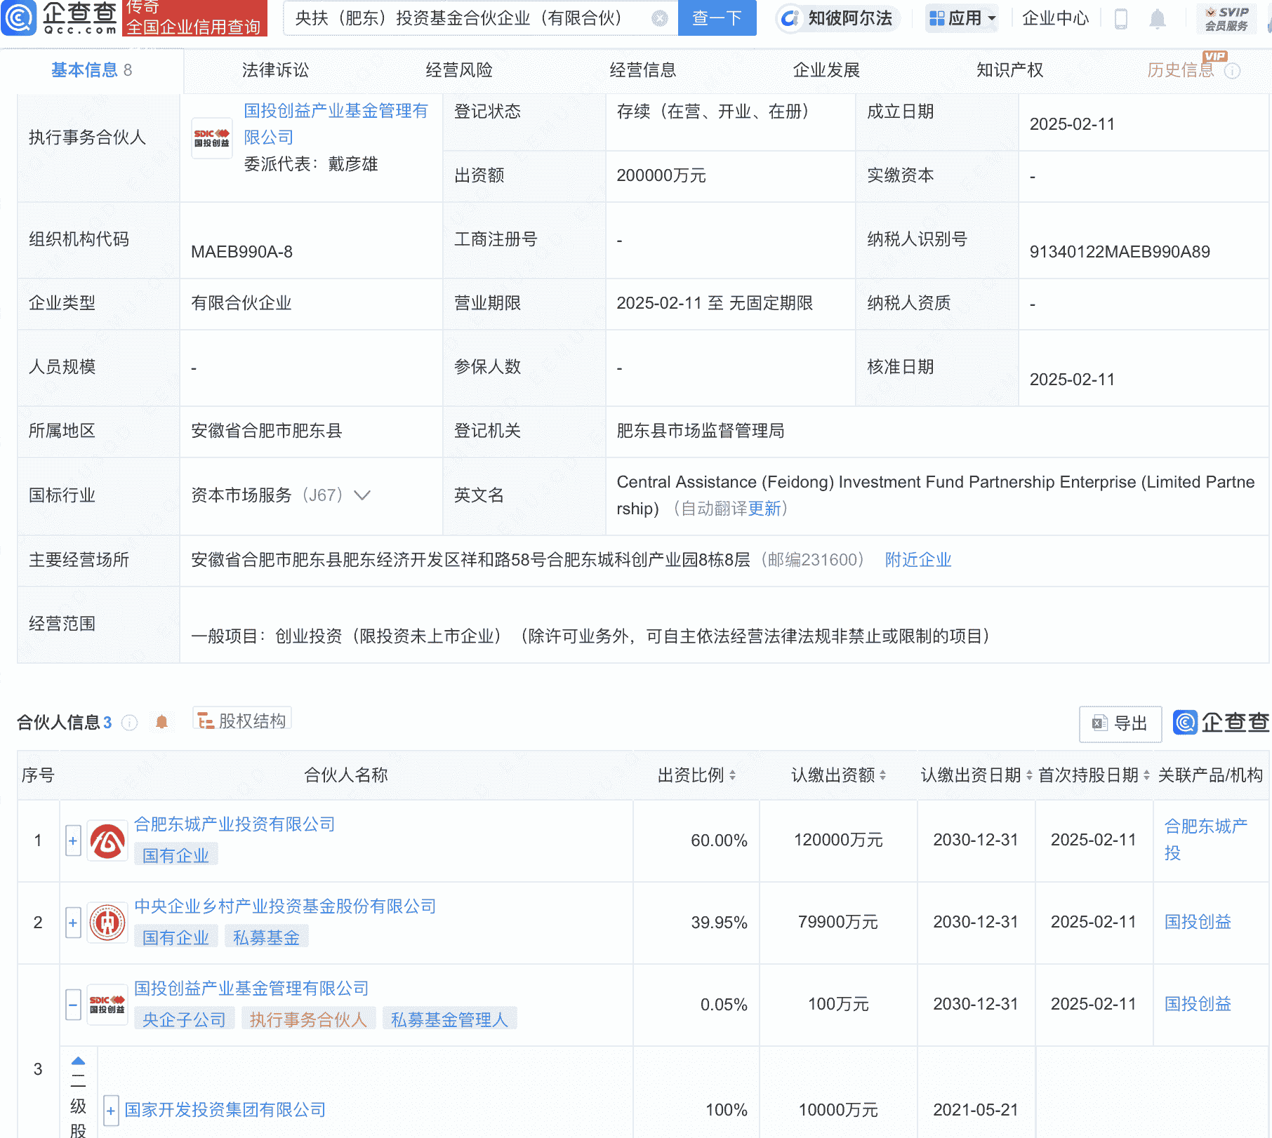The width and height of the screenshot is (1272, 1138).
Task: Open notifications via the header bell icon
Action: [1158, 19]
